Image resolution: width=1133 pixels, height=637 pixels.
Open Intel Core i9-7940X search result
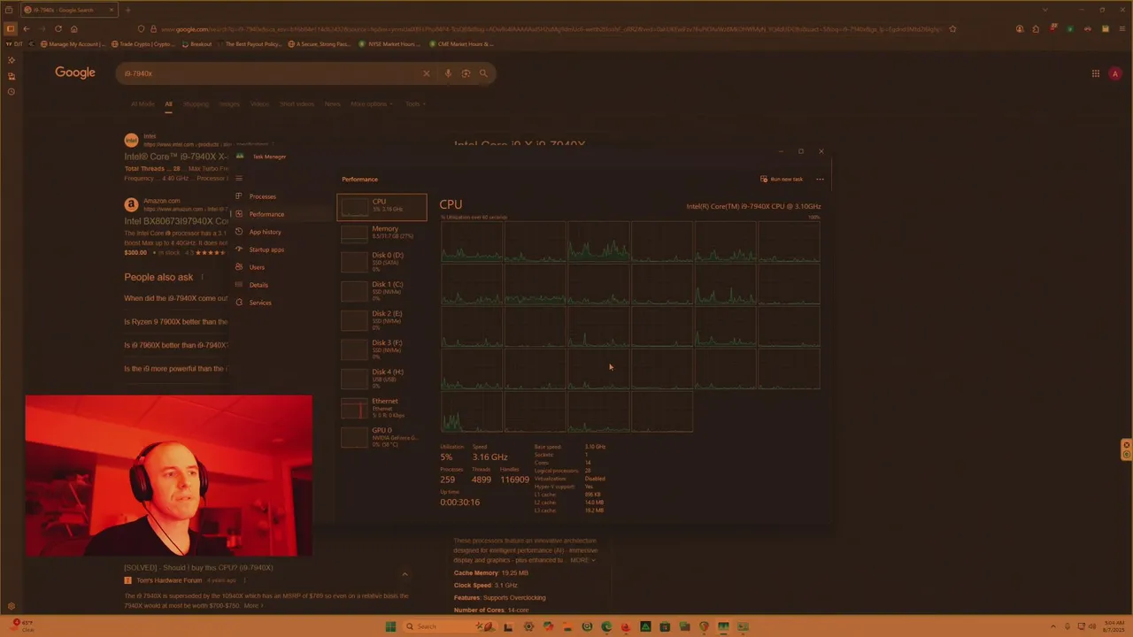(176, 157)
